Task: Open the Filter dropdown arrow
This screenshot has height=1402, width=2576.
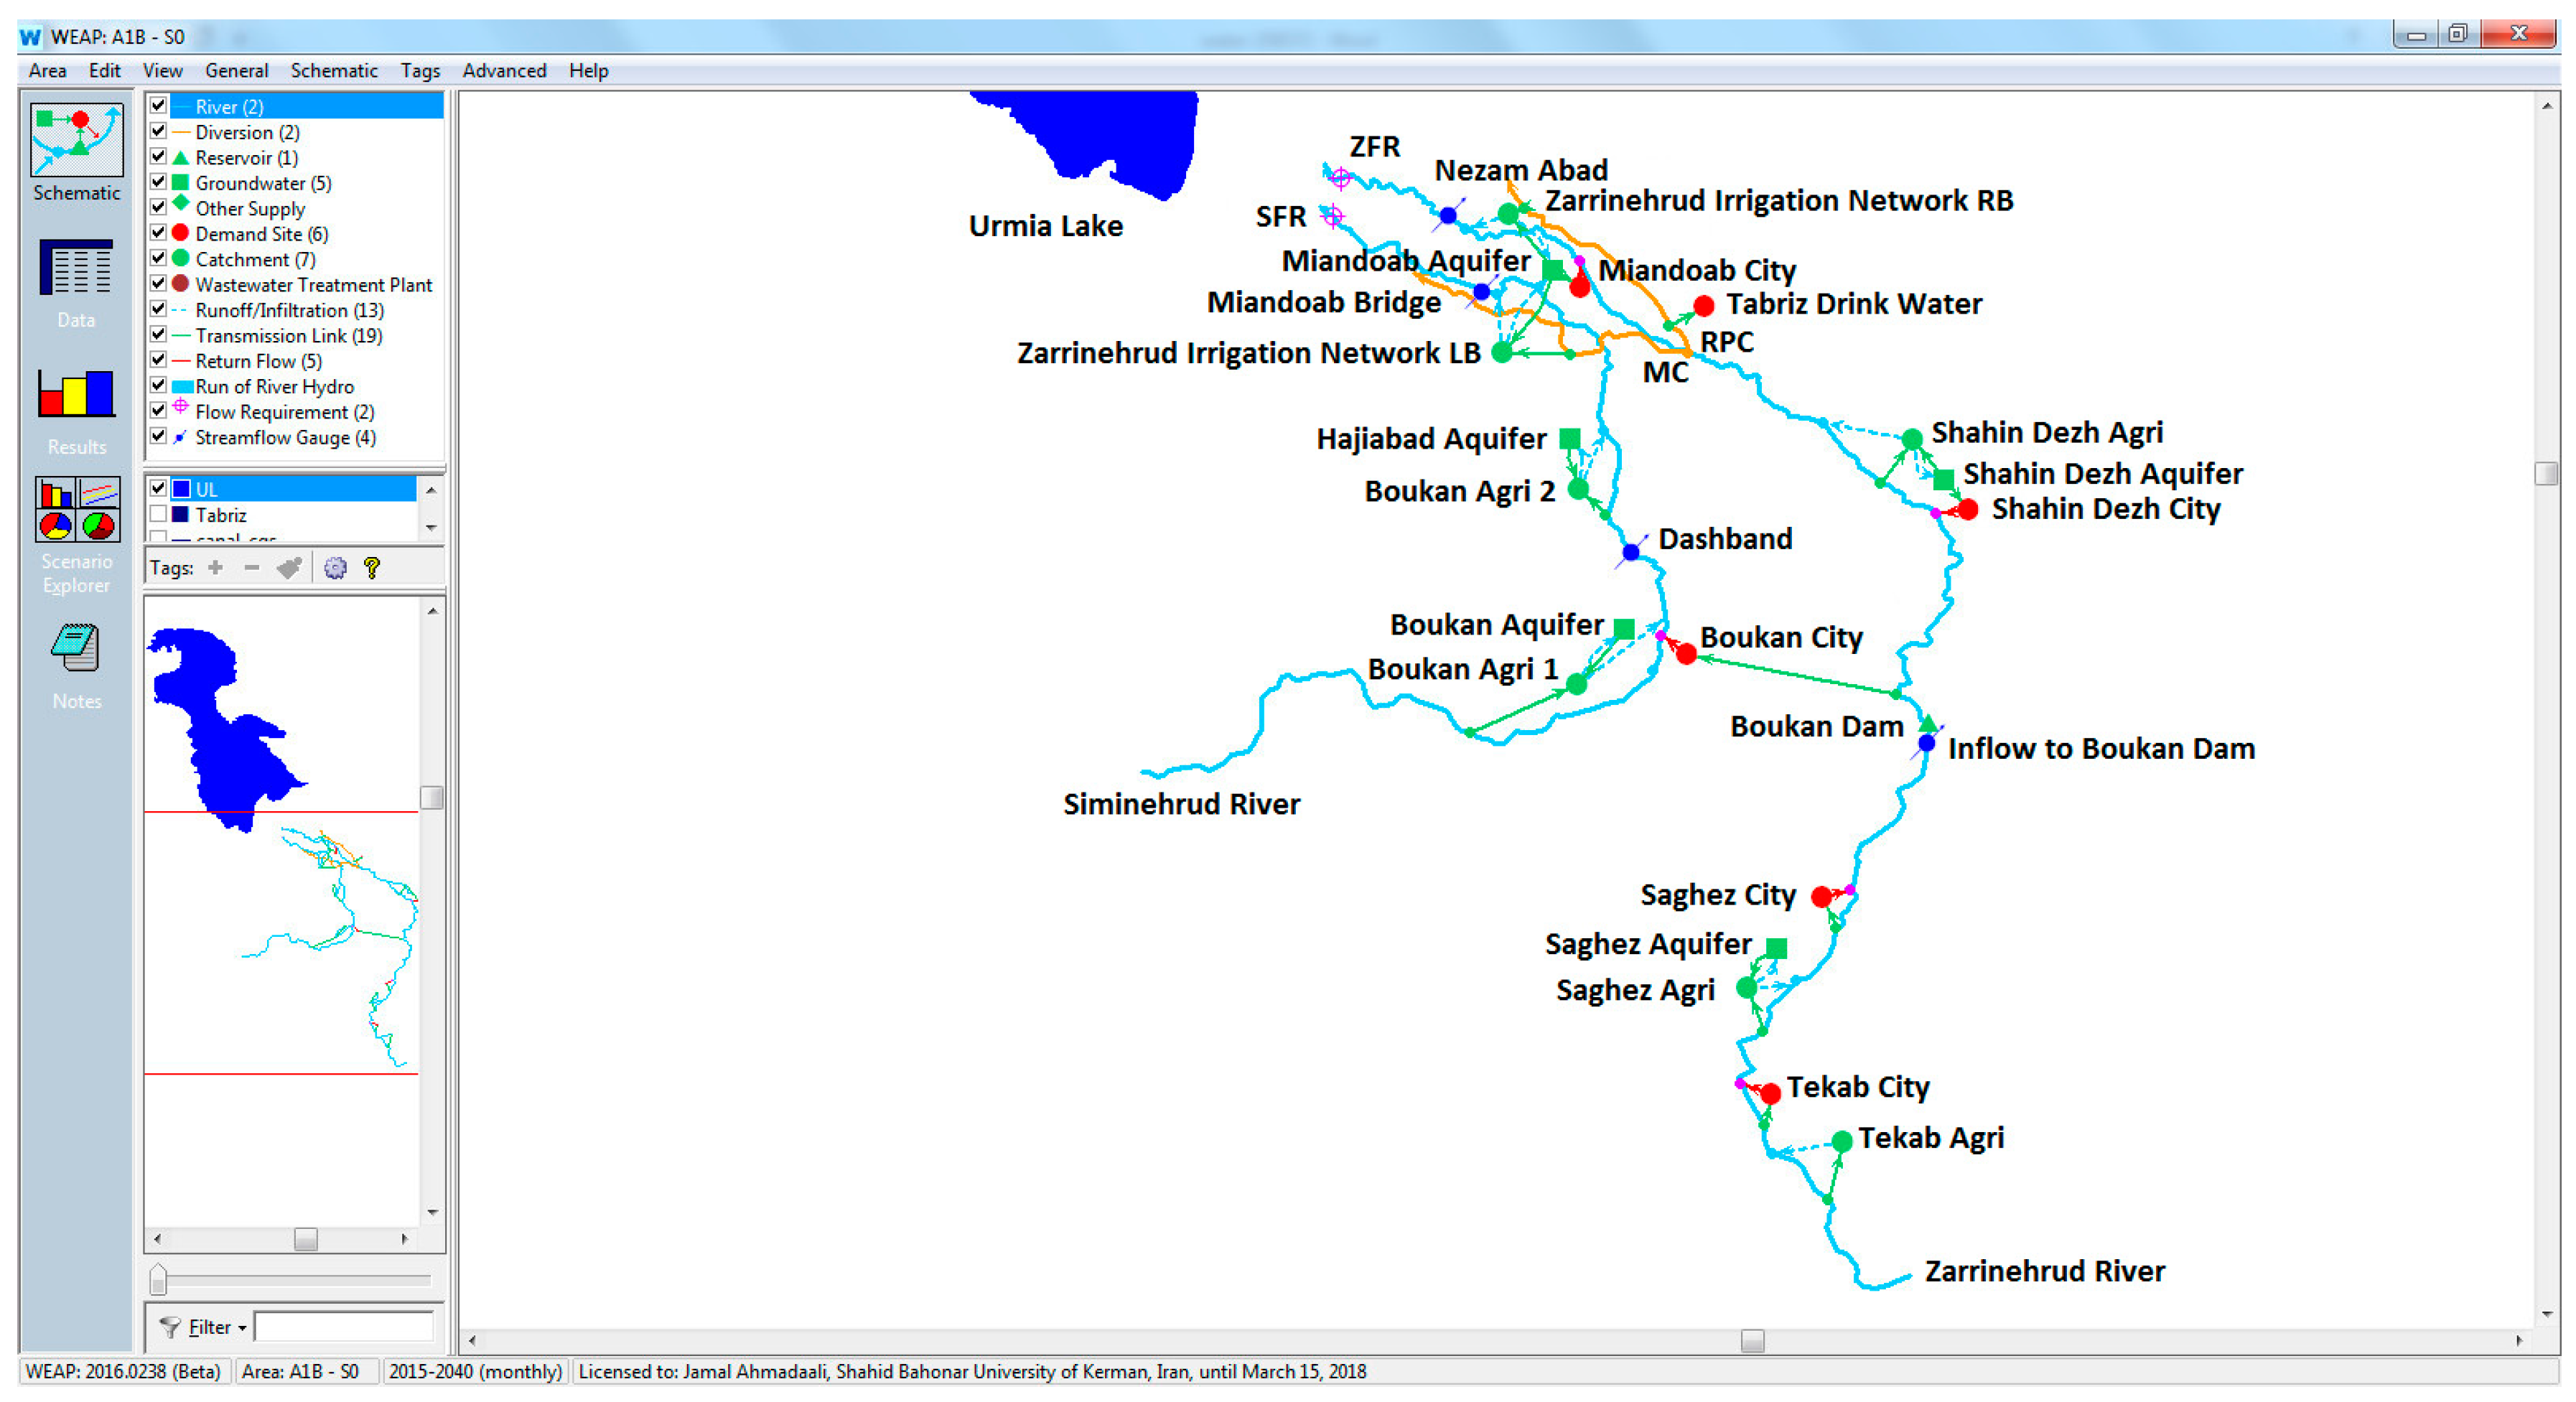Action: click(242, 1328)
